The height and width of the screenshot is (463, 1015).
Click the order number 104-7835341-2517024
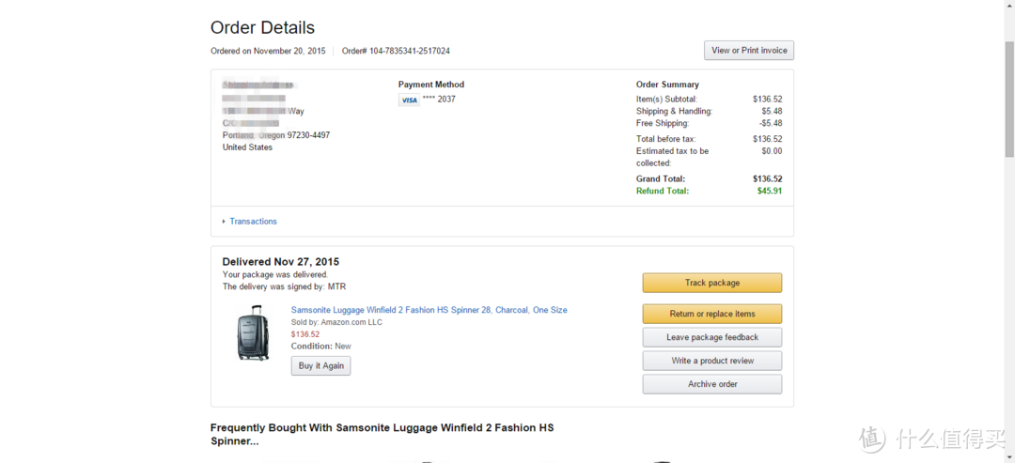click(410, 51)
